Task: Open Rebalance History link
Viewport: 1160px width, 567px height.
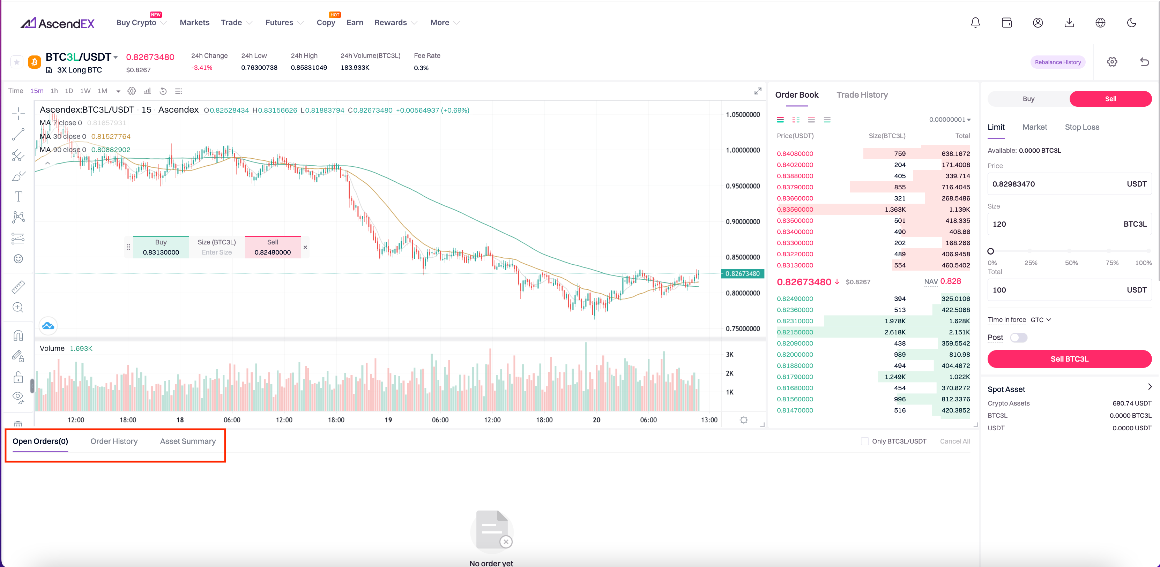Action: 1057,62
